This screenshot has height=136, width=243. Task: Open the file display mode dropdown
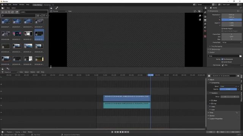[39, 15]
